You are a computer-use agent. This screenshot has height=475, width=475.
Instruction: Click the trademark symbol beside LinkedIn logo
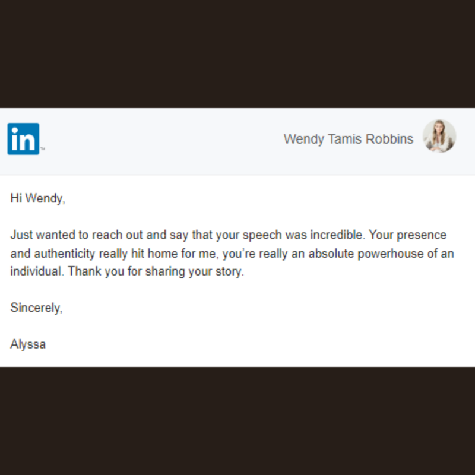43,148
